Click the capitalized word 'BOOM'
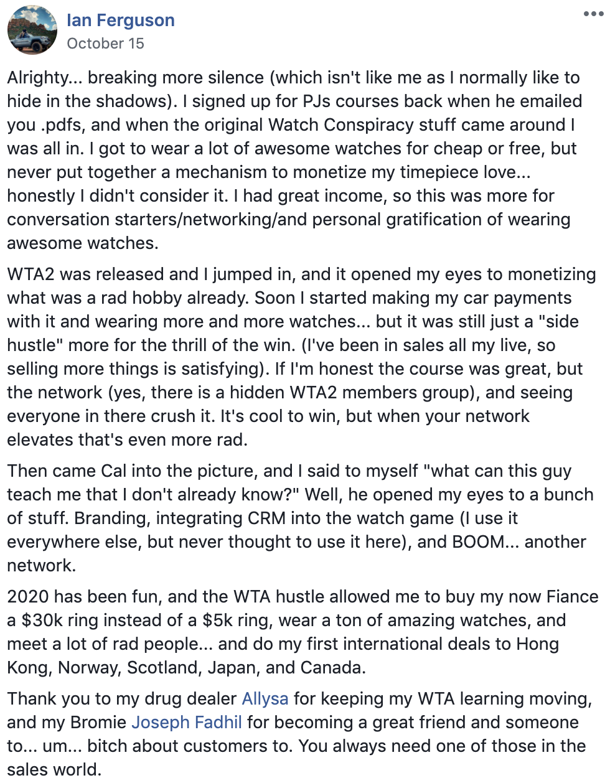The image size is (610, 783). 479,542
